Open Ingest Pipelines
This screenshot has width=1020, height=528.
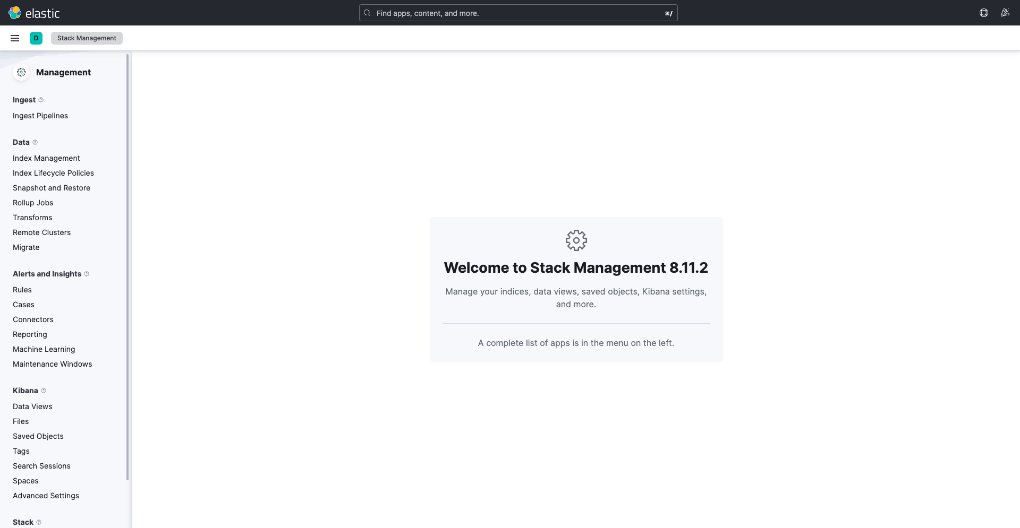(x=40, y=116)
